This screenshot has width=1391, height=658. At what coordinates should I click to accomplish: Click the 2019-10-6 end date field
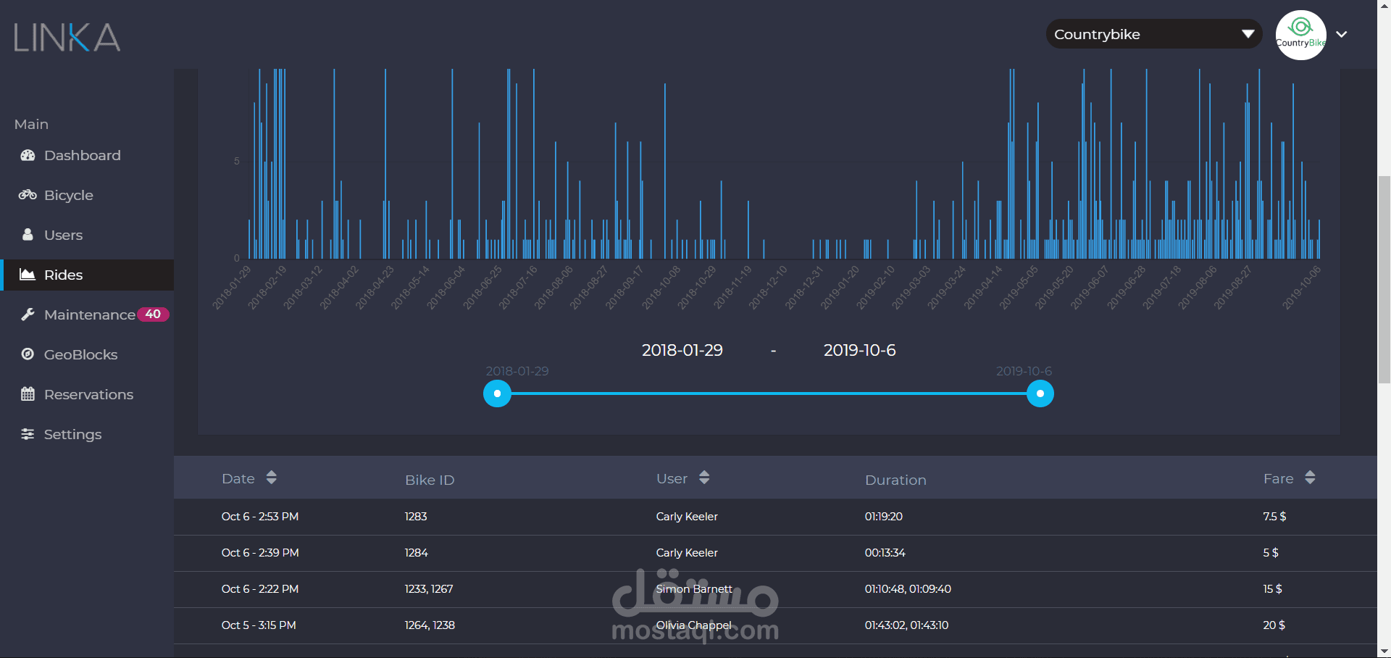point(860,350)
